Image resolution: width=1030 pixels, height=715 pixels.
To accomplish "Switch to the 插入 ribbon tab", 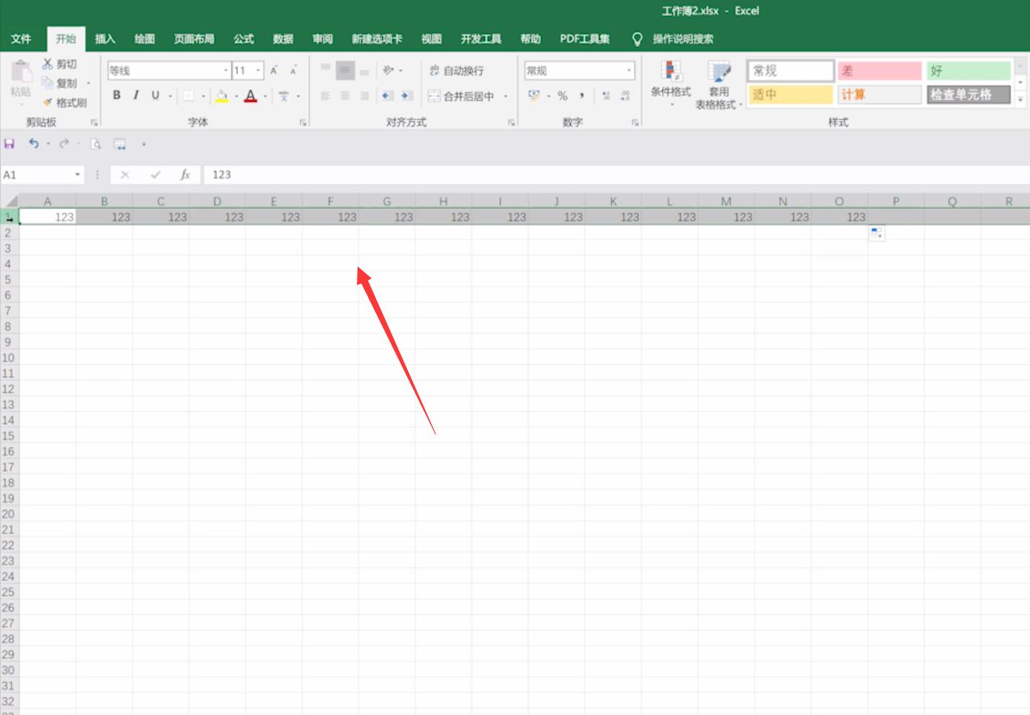I will [105, 38].
